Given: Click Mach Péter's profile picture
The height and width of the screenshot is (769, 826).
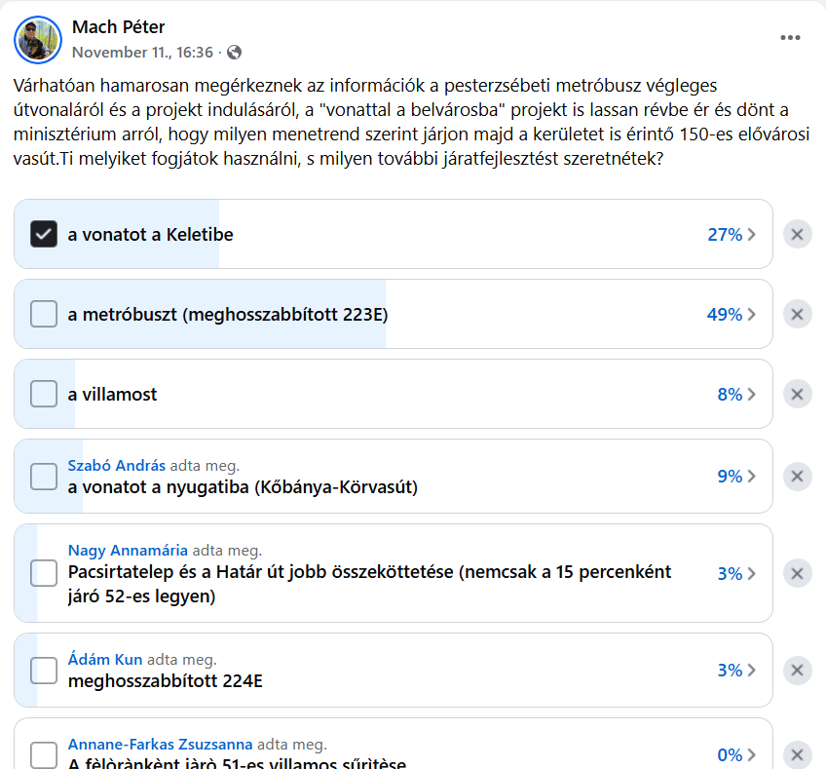Looking at the screenshot, I should pos(38,39).
